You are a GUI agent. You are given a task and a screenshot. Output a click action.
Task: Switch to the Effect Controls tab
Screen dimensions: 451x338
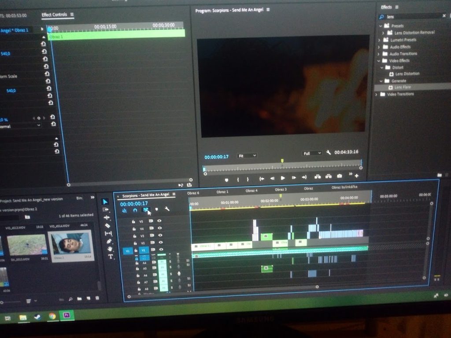click(x=54, y=15)
